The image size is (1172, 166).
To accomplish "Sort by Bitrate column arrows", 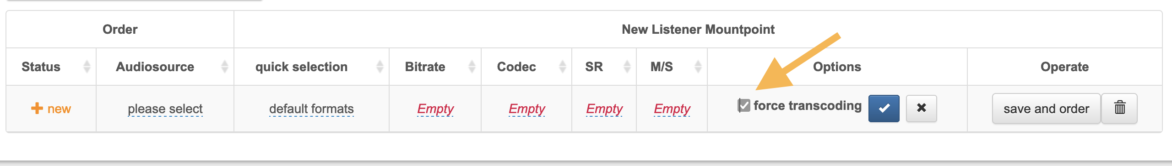I will (472, 67).
